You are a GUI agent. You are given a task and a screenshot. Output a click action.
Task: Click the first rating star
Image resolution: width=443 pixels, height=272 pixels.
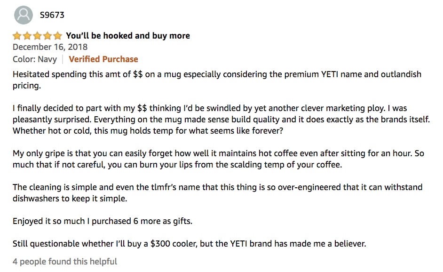pos(17,36)
